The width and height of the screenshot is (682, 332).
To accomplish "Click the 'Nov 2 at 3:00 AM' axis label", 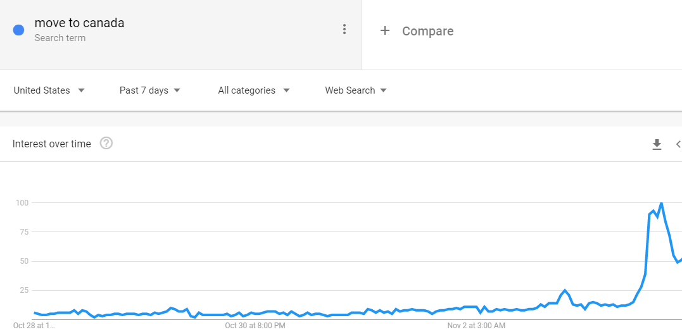I will [476, 326].
